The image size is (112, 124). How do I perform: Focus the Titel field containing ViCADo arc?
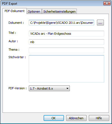pyautogui.click(x=66, y=34)
